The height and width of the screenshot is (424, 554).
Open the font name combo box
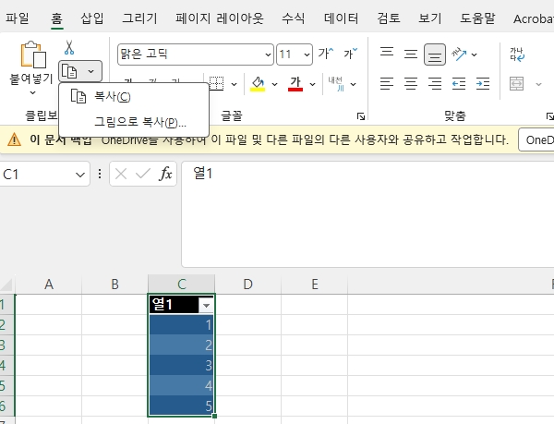(196, 55)
